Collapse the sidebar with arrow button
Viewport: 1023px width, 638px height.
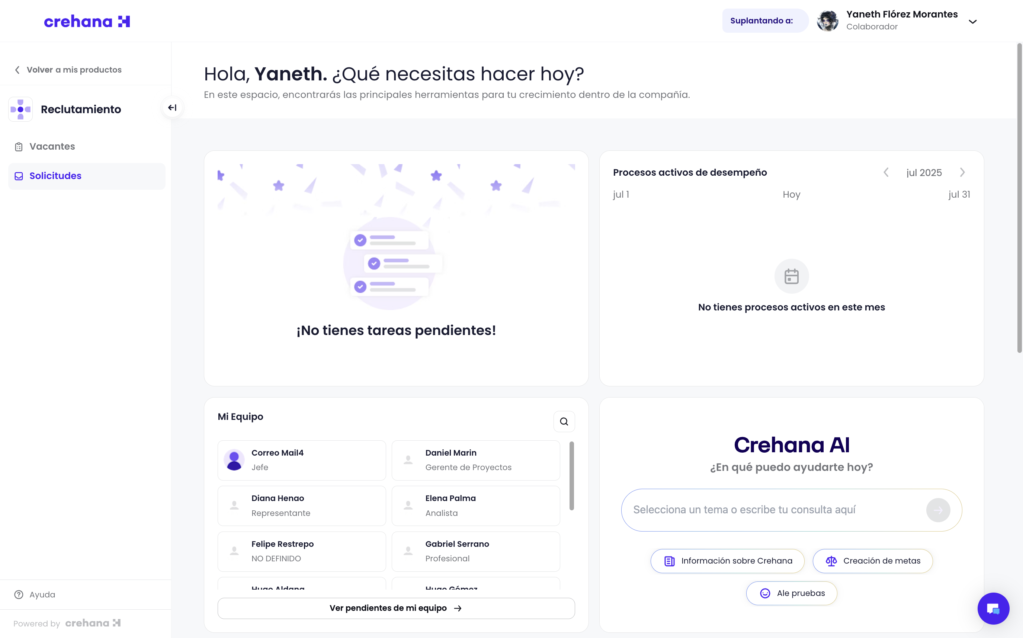172,108
